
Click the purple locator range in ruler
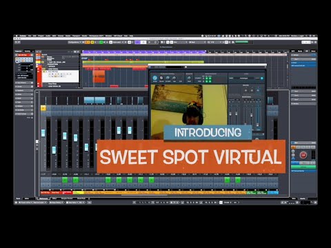tap(144, 52)
